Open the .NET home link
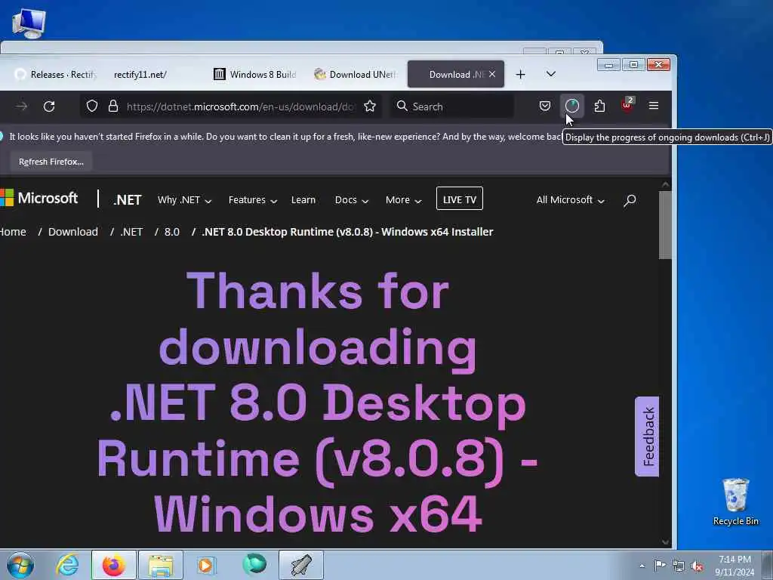This screenshot has width=773, height=580. (127, 199)
